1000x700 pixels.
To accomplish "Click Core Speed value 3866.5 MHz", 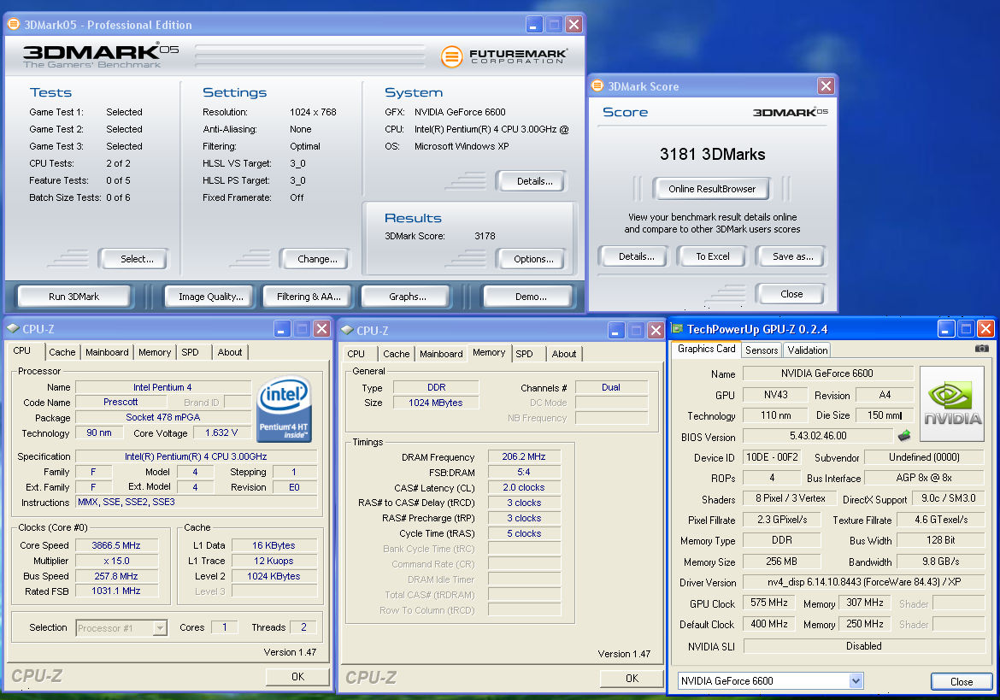I will coord(116,545).
